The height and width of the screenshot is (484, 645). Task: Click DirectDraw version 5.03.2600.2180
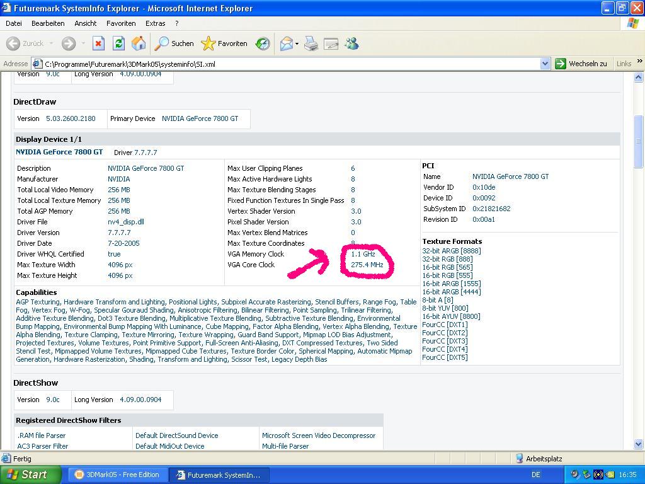(71, 118)
